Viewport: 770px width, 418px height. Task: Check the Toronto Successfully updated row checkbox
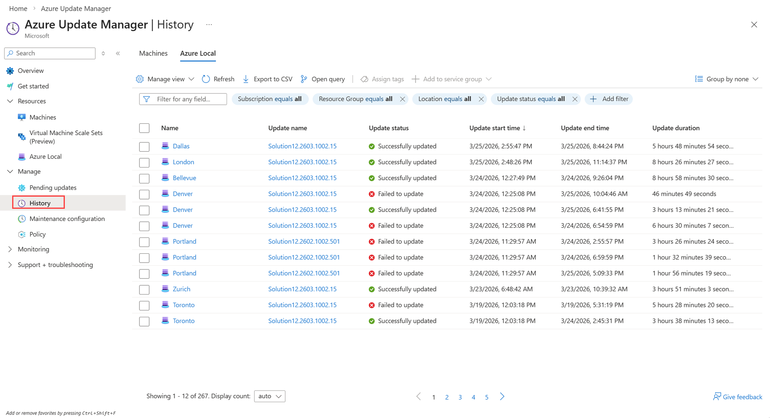coord(144,321)
